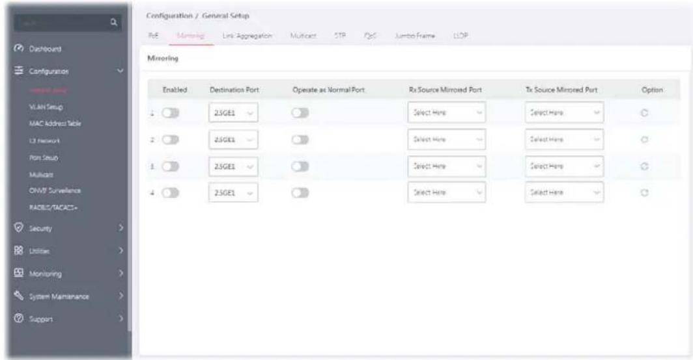Click the Utilities grid icon

pos(19,251)
